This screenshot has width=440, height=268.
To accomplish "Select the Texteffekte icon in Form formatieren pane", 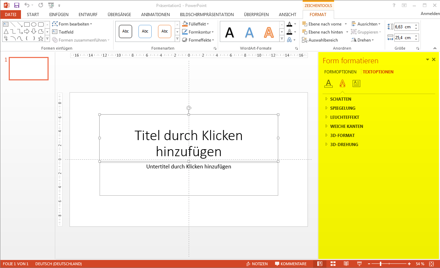I will pos(342,83).
